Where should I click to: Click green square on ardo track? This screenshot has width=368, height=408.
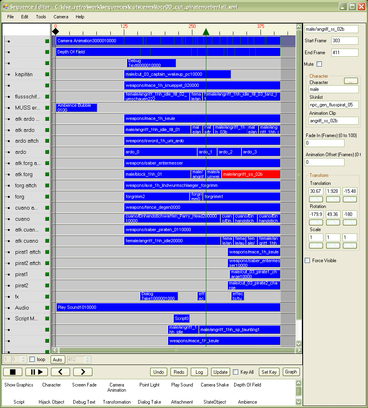pyautogui.click(x=47, y=152)
